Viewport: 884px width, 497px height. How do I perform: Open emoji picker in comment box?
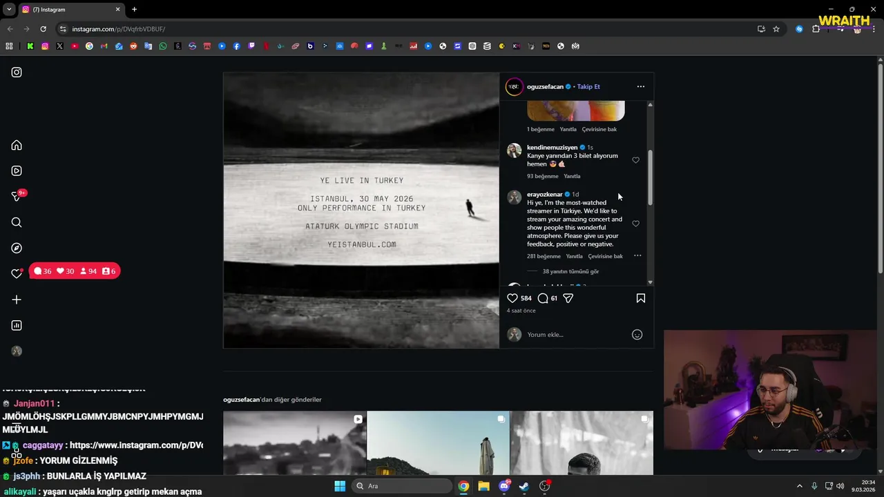[x=637, y=335]
